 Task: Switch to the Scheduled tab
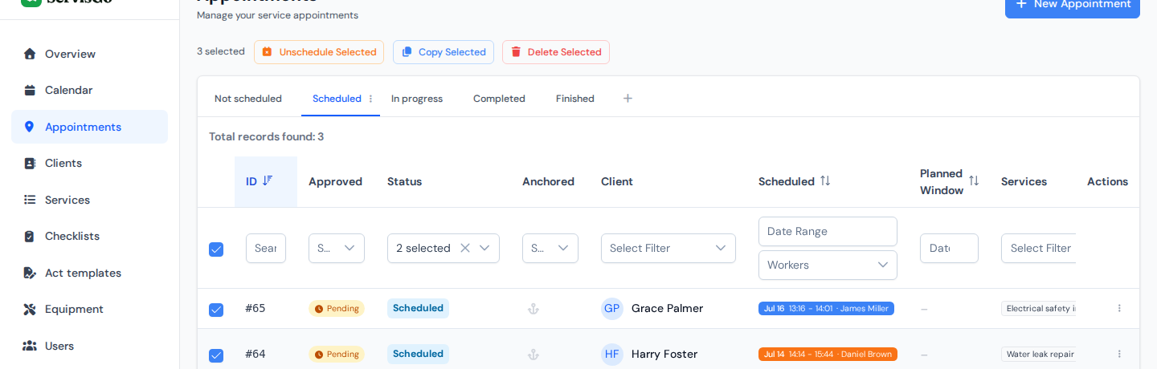(x=337, y=99)
